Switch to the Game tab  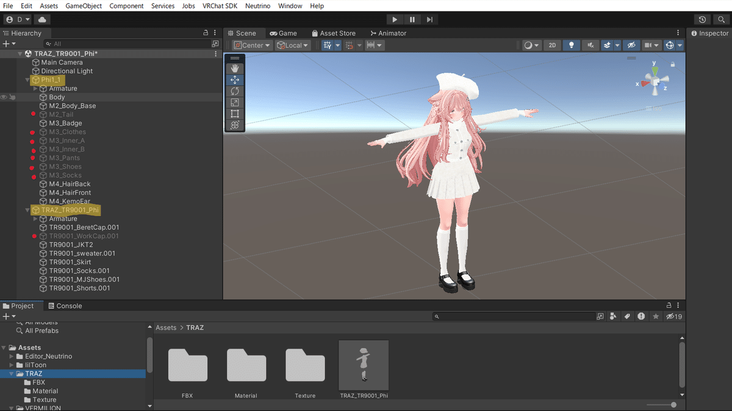pyautogui.click(x=284, y=33)
